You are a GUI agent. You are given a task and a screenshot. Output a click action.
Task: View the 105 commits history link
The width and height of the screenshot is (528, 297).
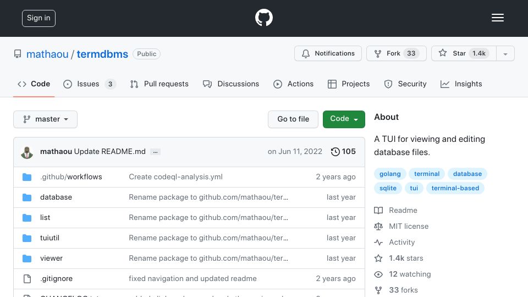point(343,152)
